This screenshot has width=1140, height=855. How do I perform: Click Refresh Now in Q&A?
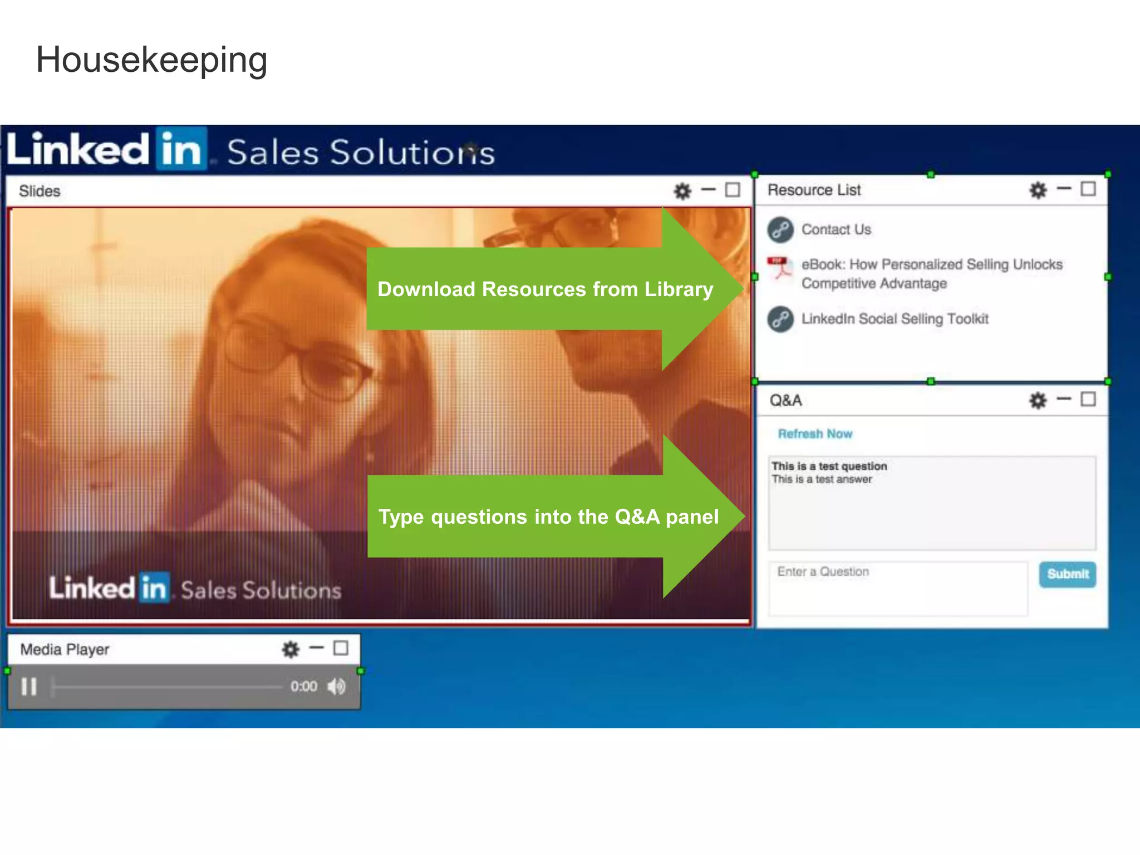[815, 434]
